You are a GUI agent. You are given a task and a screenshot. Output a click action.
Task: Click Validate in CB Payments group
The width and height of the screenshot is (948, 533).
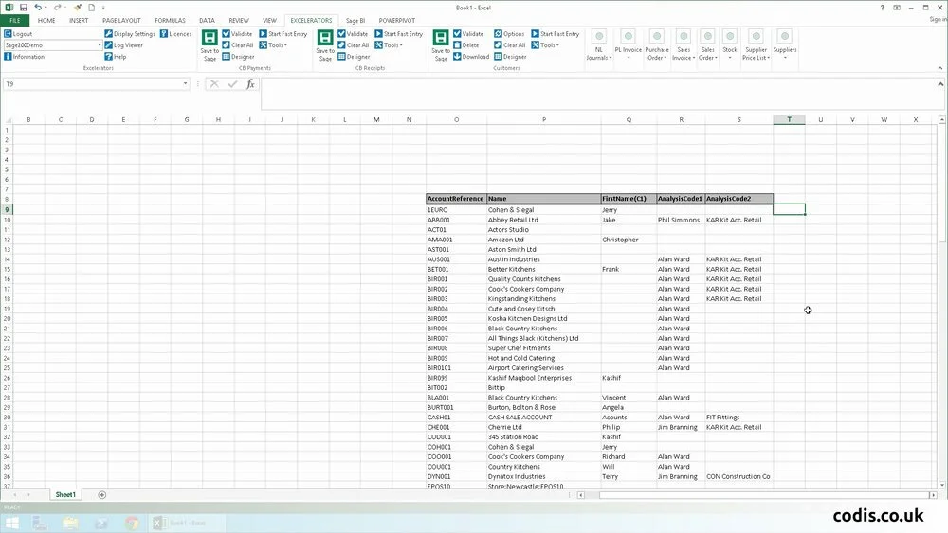237,34
